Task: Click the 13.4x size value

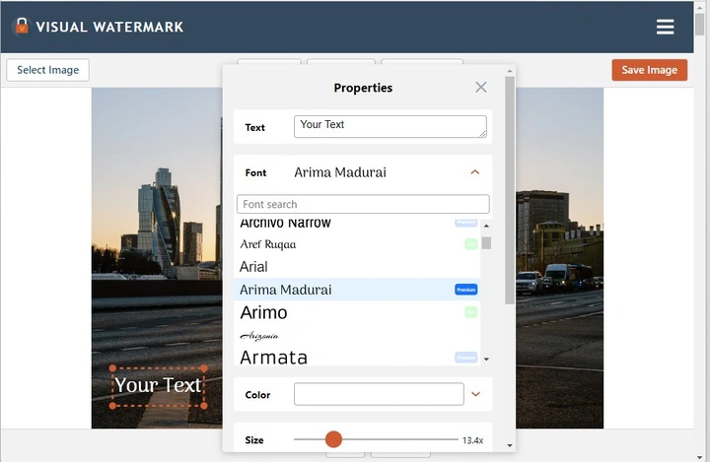Action: click(x=472, y=440)
